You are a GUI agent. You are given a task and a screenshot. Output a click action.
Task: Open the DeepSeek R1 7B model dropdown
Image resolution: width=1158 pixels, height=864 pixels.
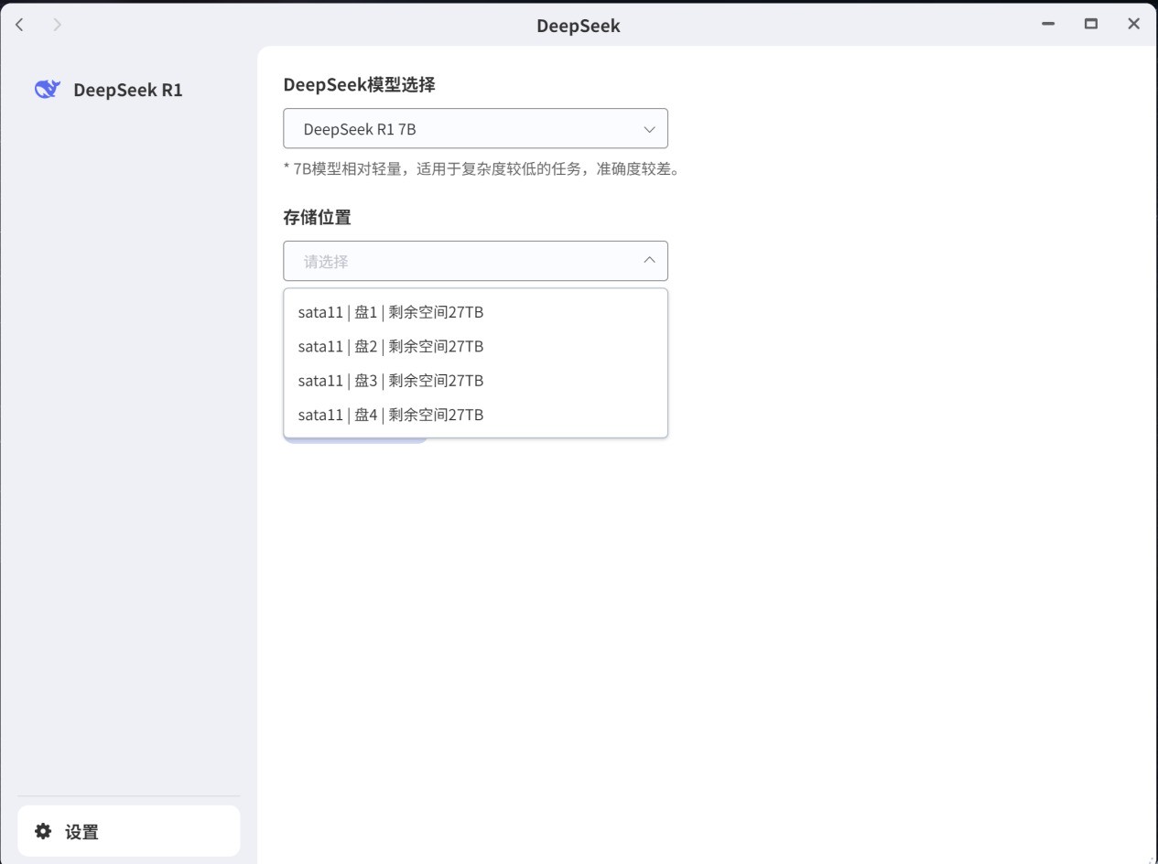tap(475, 129)
